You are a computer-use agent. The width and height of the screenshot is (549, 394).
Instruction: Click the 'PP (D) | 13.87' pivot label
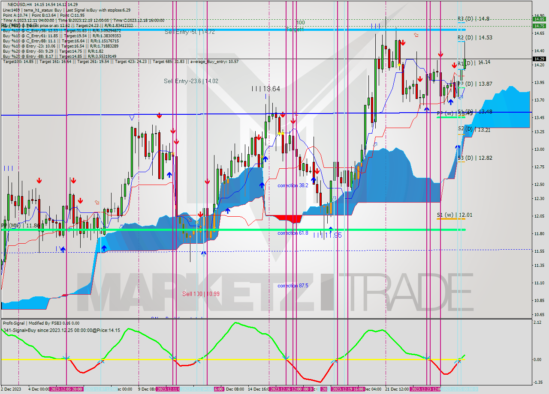[475, 84]
